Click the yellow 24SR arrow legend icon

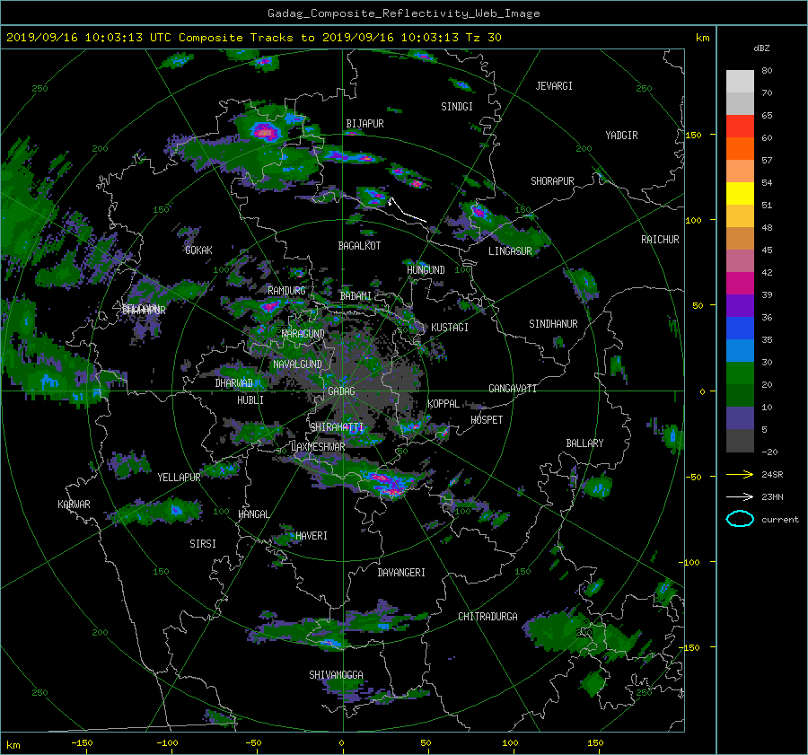[740, 474]
